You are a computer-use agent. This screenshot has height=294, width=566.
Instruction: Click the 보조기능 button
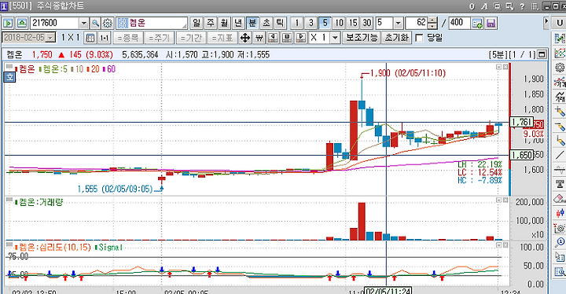tap(362, 38)
